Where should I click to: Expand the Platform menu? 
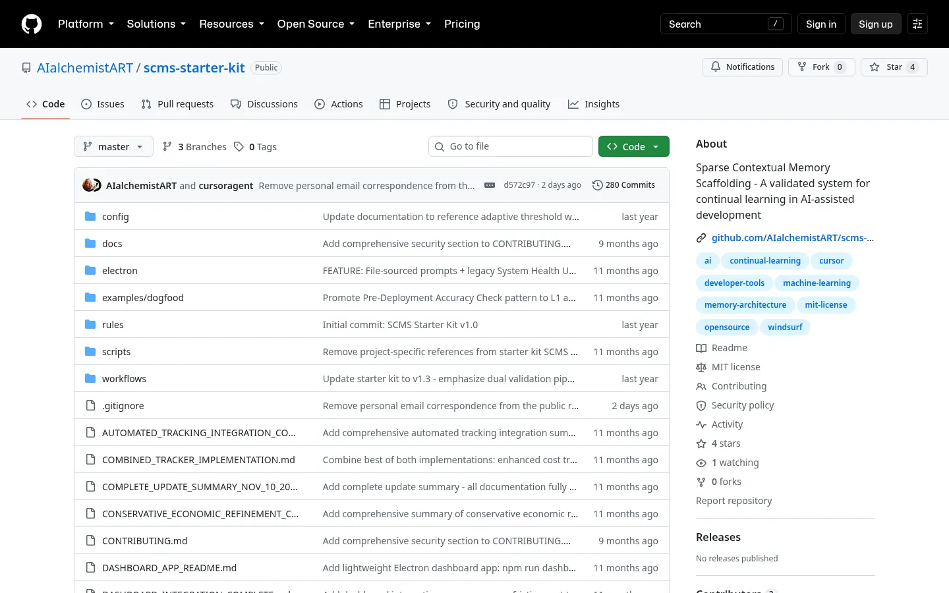click(86, 24)
